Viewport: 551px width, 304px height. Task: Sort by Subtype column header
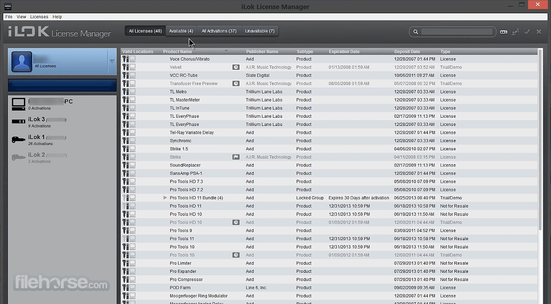pos(305,52)
